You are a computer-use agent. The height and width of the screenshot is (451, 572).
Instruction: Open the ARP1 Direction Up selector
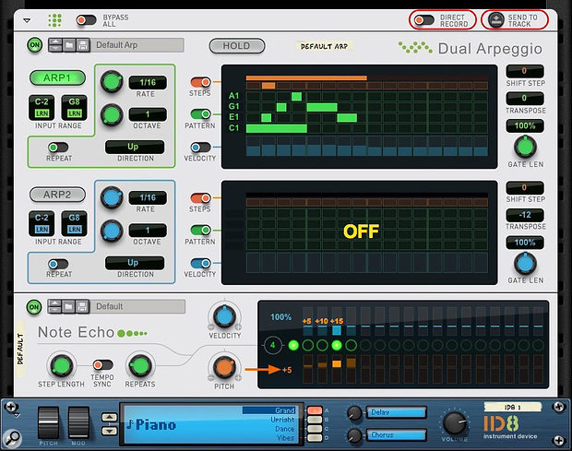point(135,147)
